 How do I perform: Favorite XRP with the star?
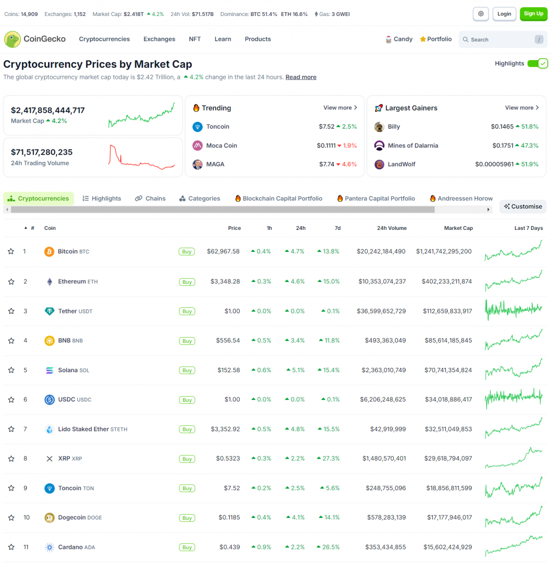(11, 459)
